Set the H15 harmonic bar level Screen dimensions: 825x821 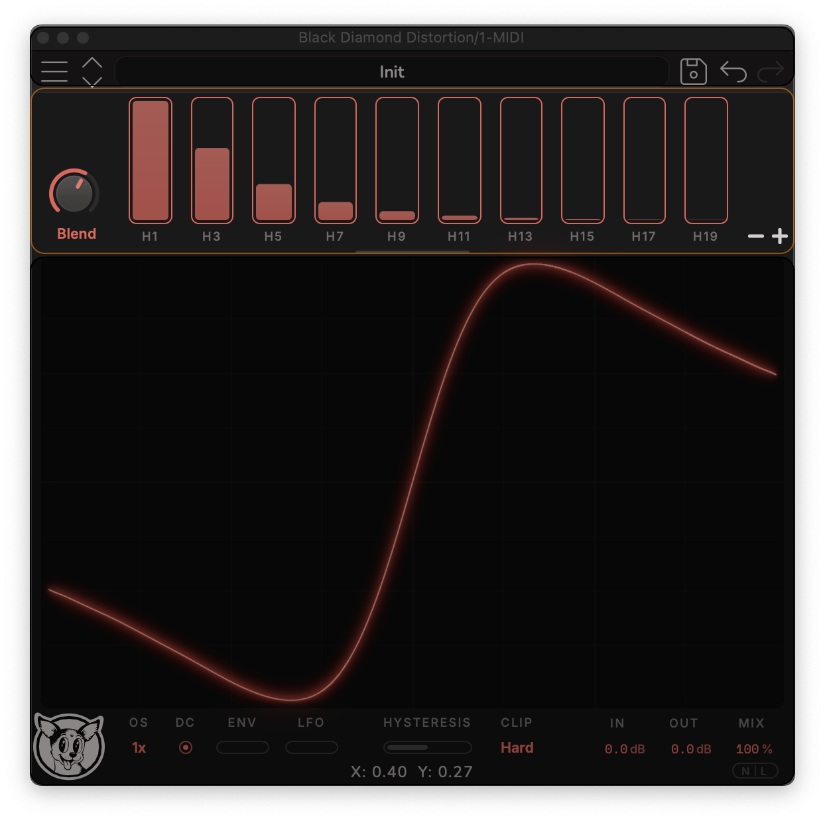pos(583,160)
